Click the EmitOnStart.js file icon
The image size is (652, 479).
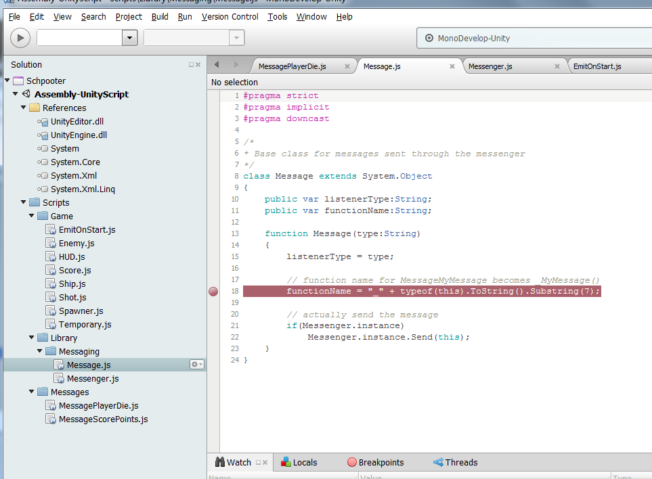[51, 230]
